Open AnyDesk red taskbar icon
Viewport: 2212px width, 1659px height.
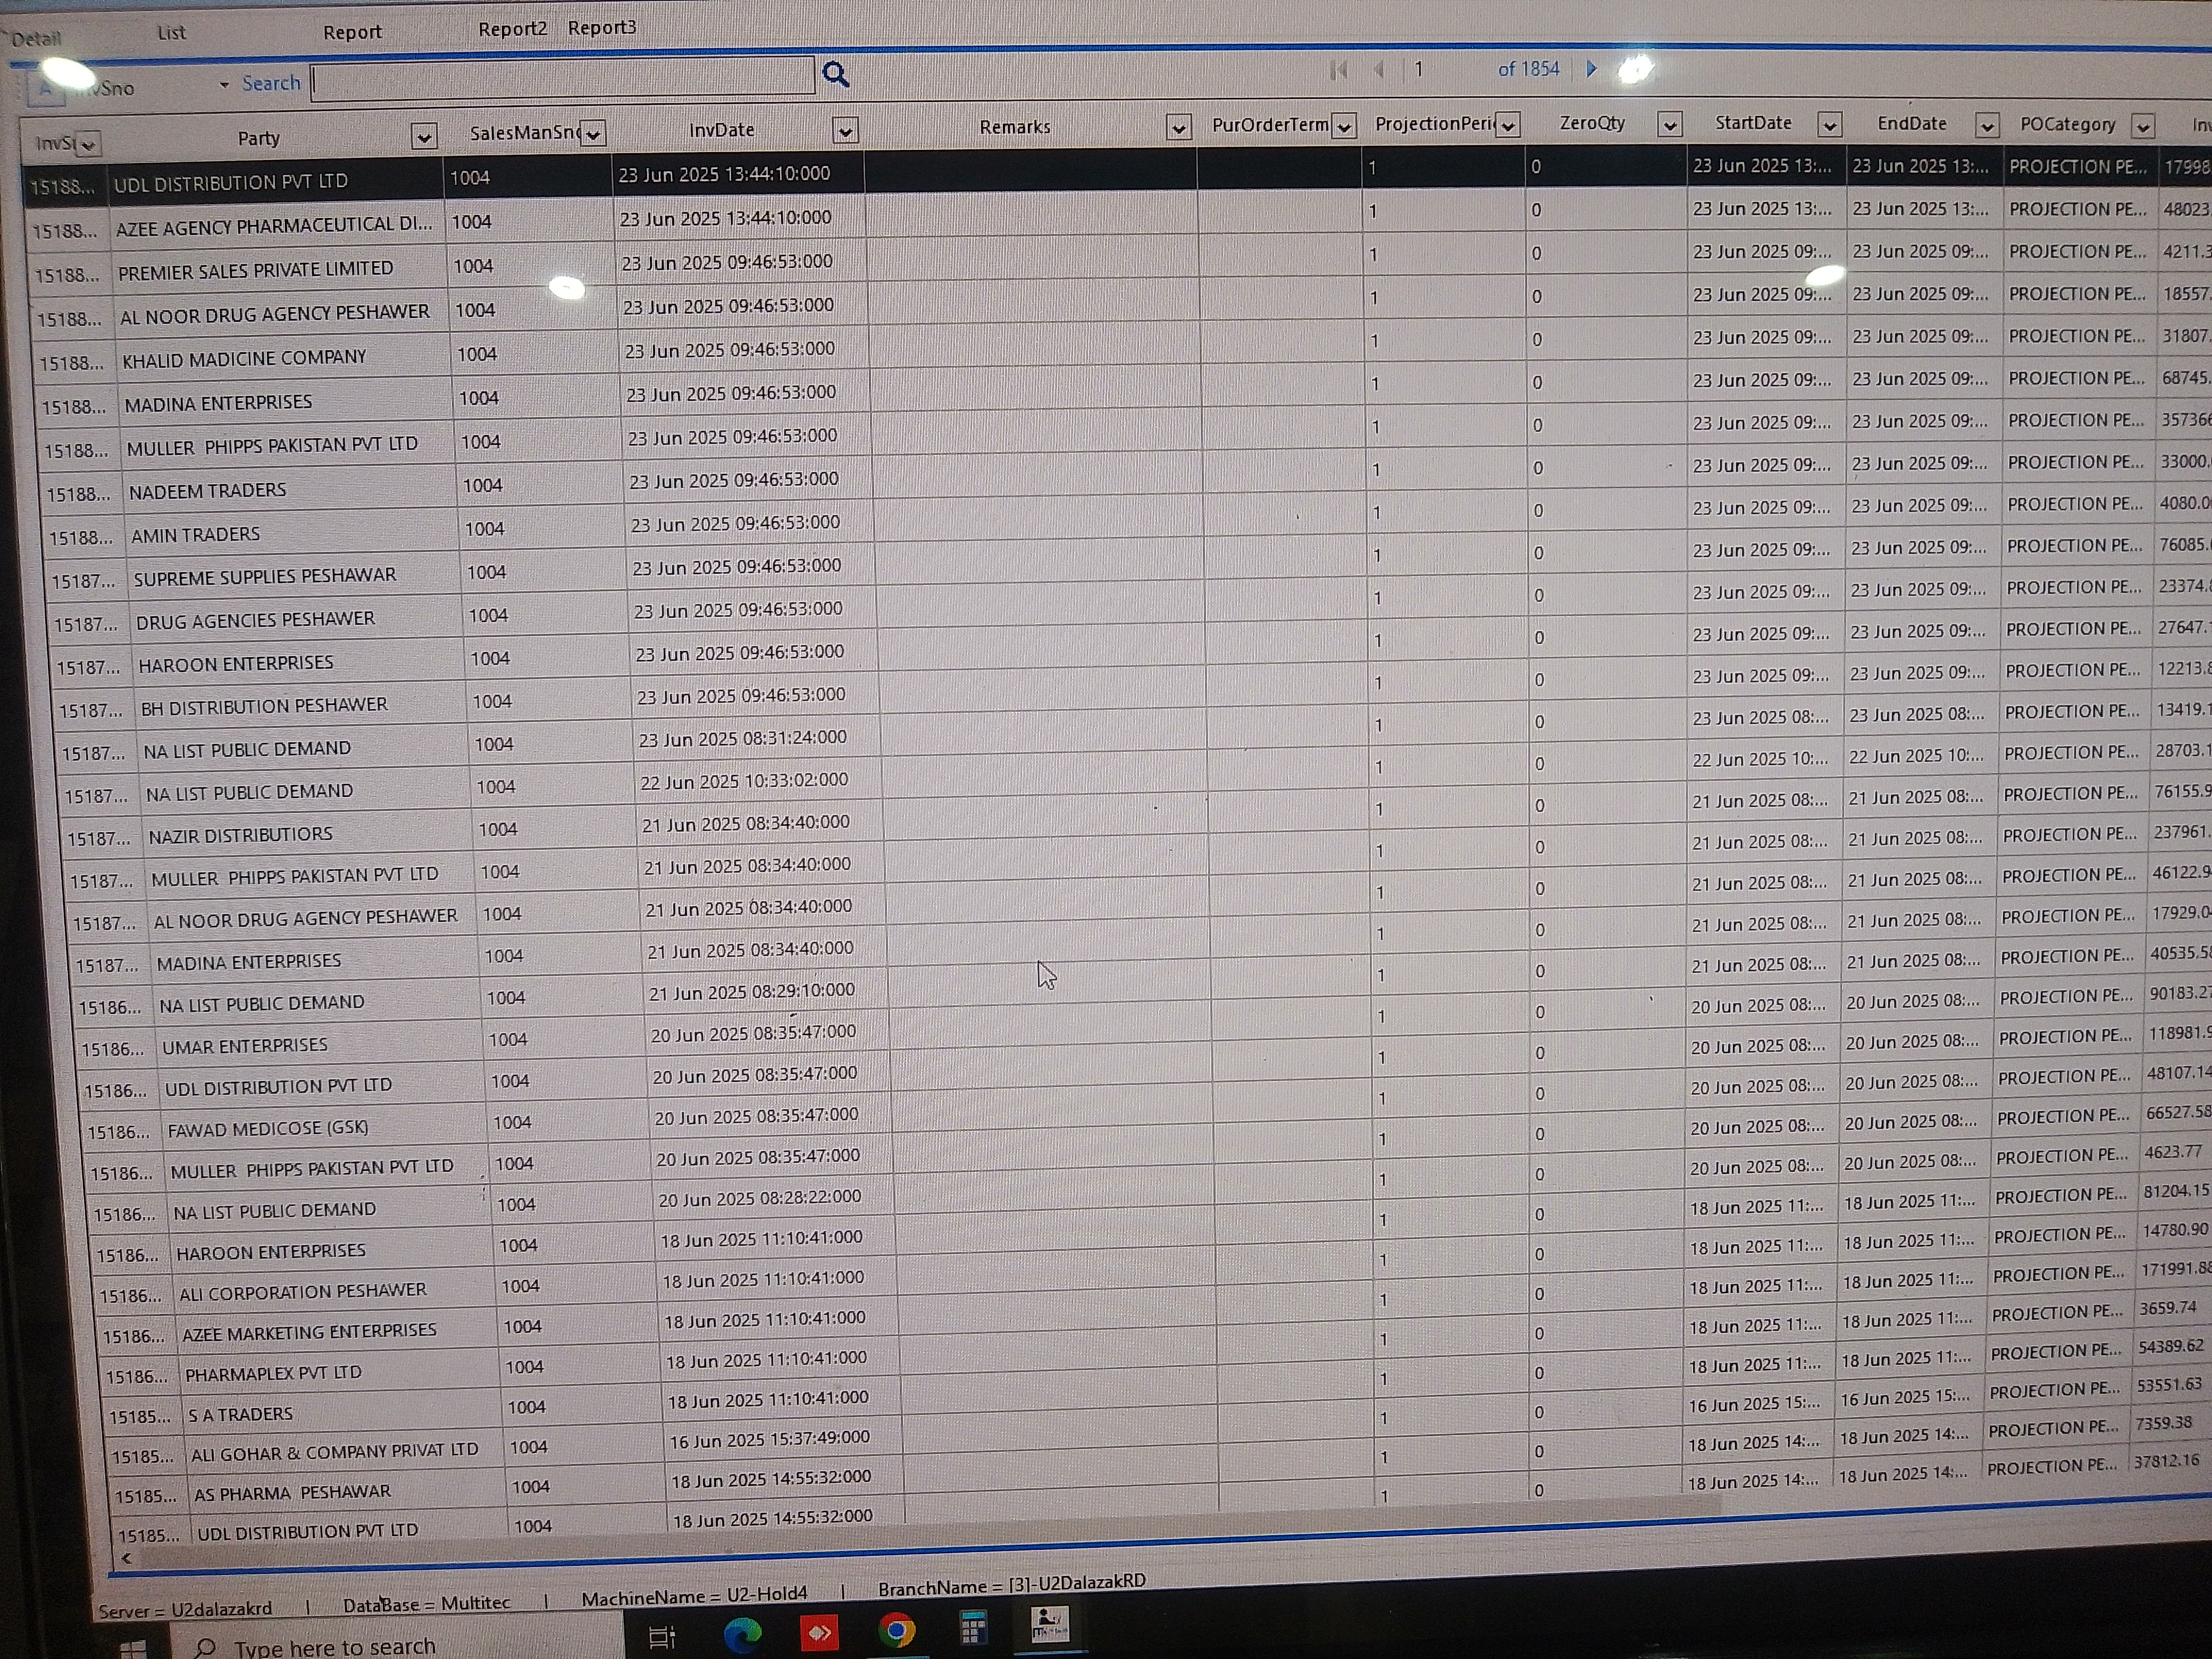pos(819,1632)
